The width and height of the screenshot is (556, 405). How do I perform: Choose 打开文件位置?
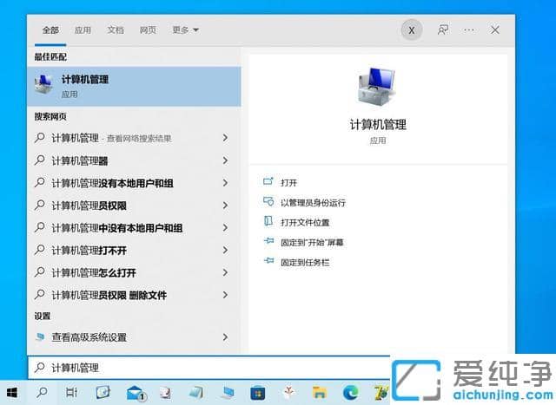[305, 223]
